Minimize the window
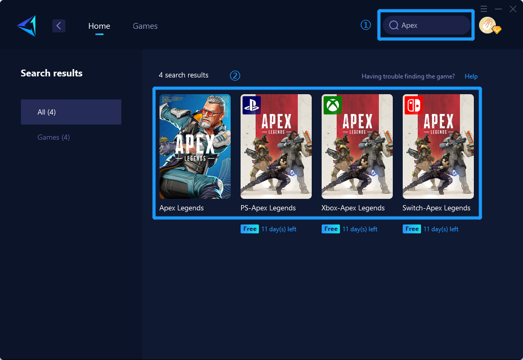The image size is (523, 360). point(498,9)
